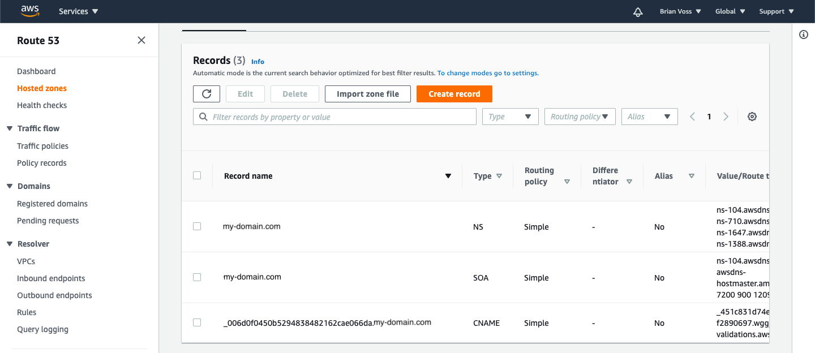
Task: Sort by Alias column arrow
Action: coord(692,176)
